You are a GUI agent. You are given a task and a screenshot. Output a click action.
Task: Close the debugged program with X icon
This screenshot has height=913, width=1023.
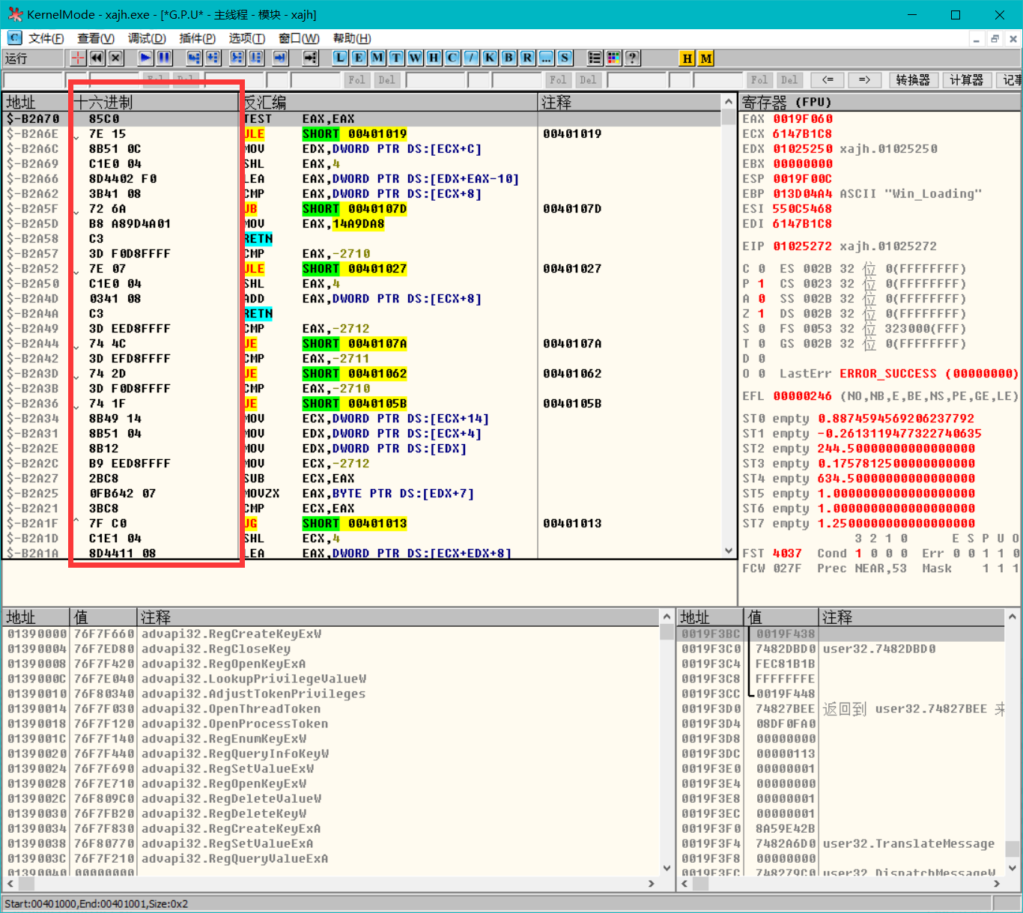pos(115,58)
